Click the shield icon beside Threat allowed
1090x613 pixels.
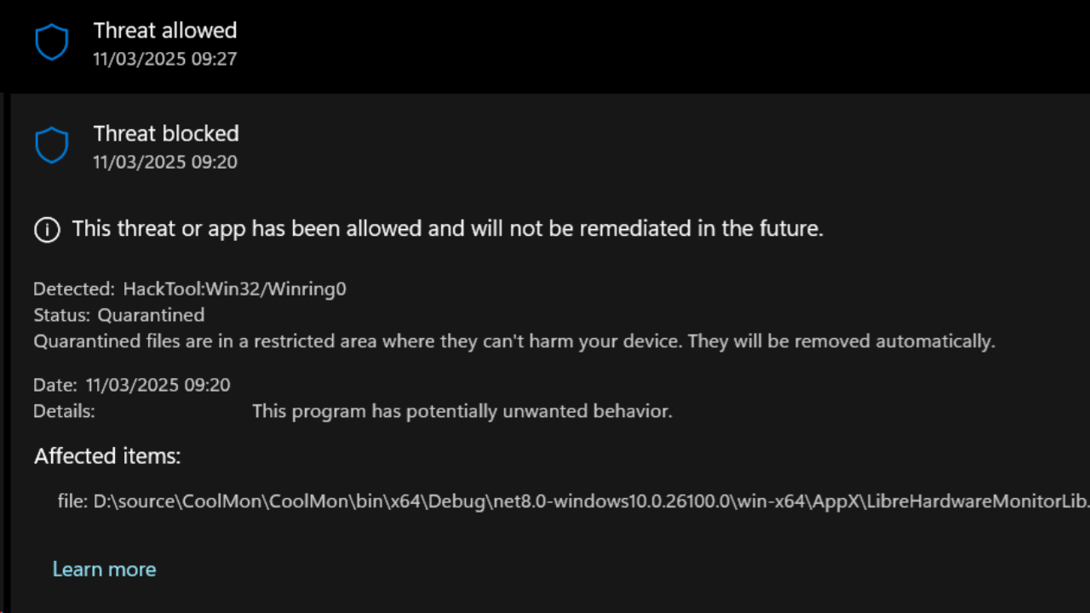(x=51, y=43)
